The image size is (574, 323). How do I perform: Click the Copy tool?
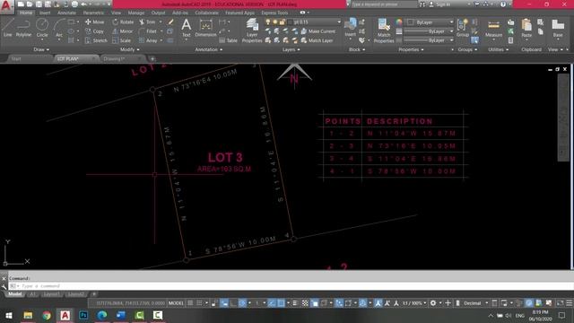click(x=94, y=31)
